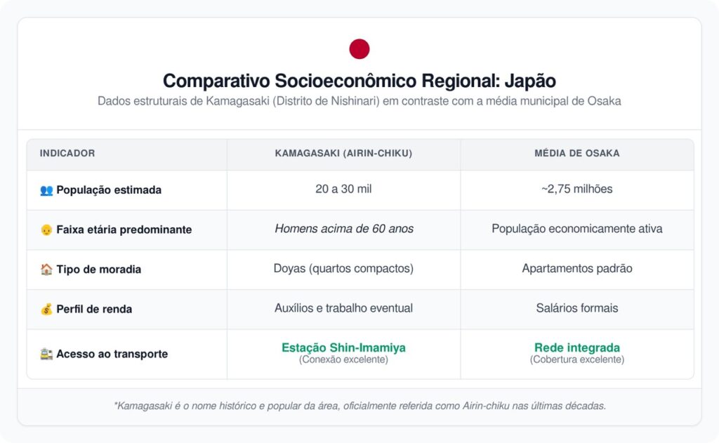
Task: Click the cell showing 20 a 30 mil
Action: click(343, 190)
